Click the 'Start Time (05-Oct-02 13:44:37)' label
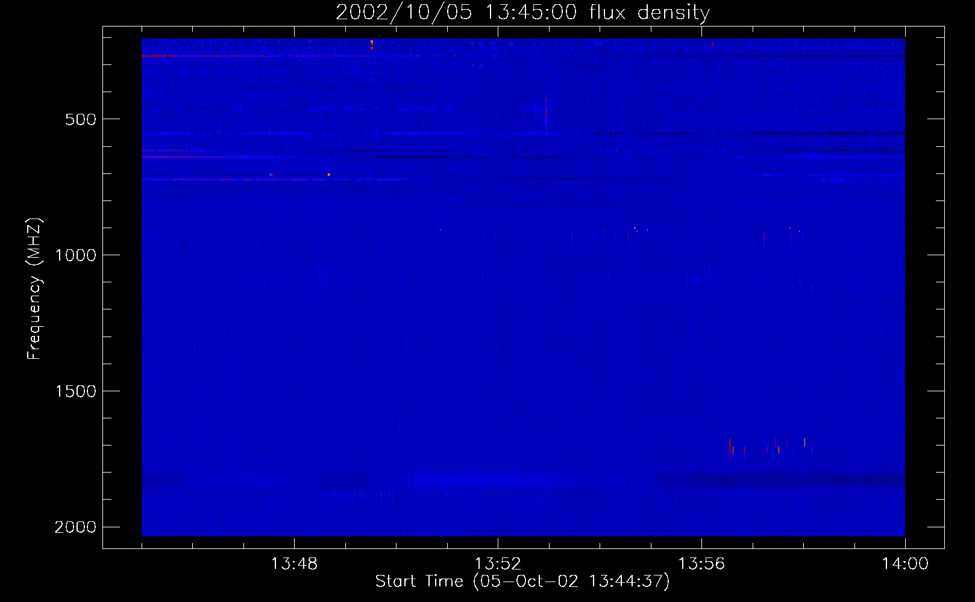The height and width of the screenshot is (602, 975). 522,582
